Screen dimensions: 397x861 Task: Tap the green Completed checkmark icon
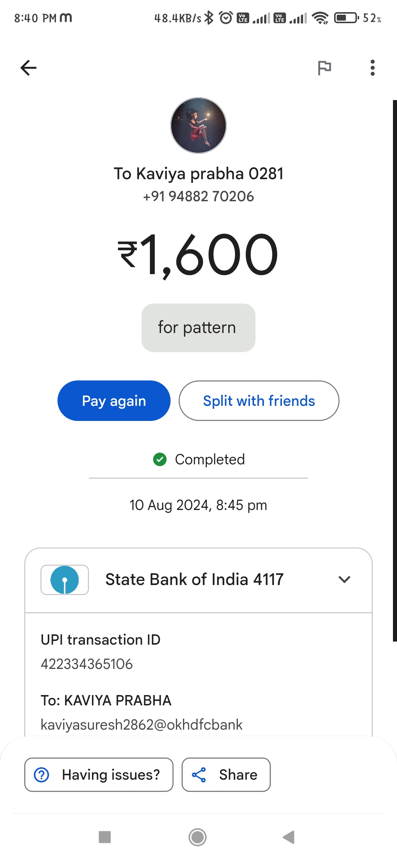[x=160, y=459]
